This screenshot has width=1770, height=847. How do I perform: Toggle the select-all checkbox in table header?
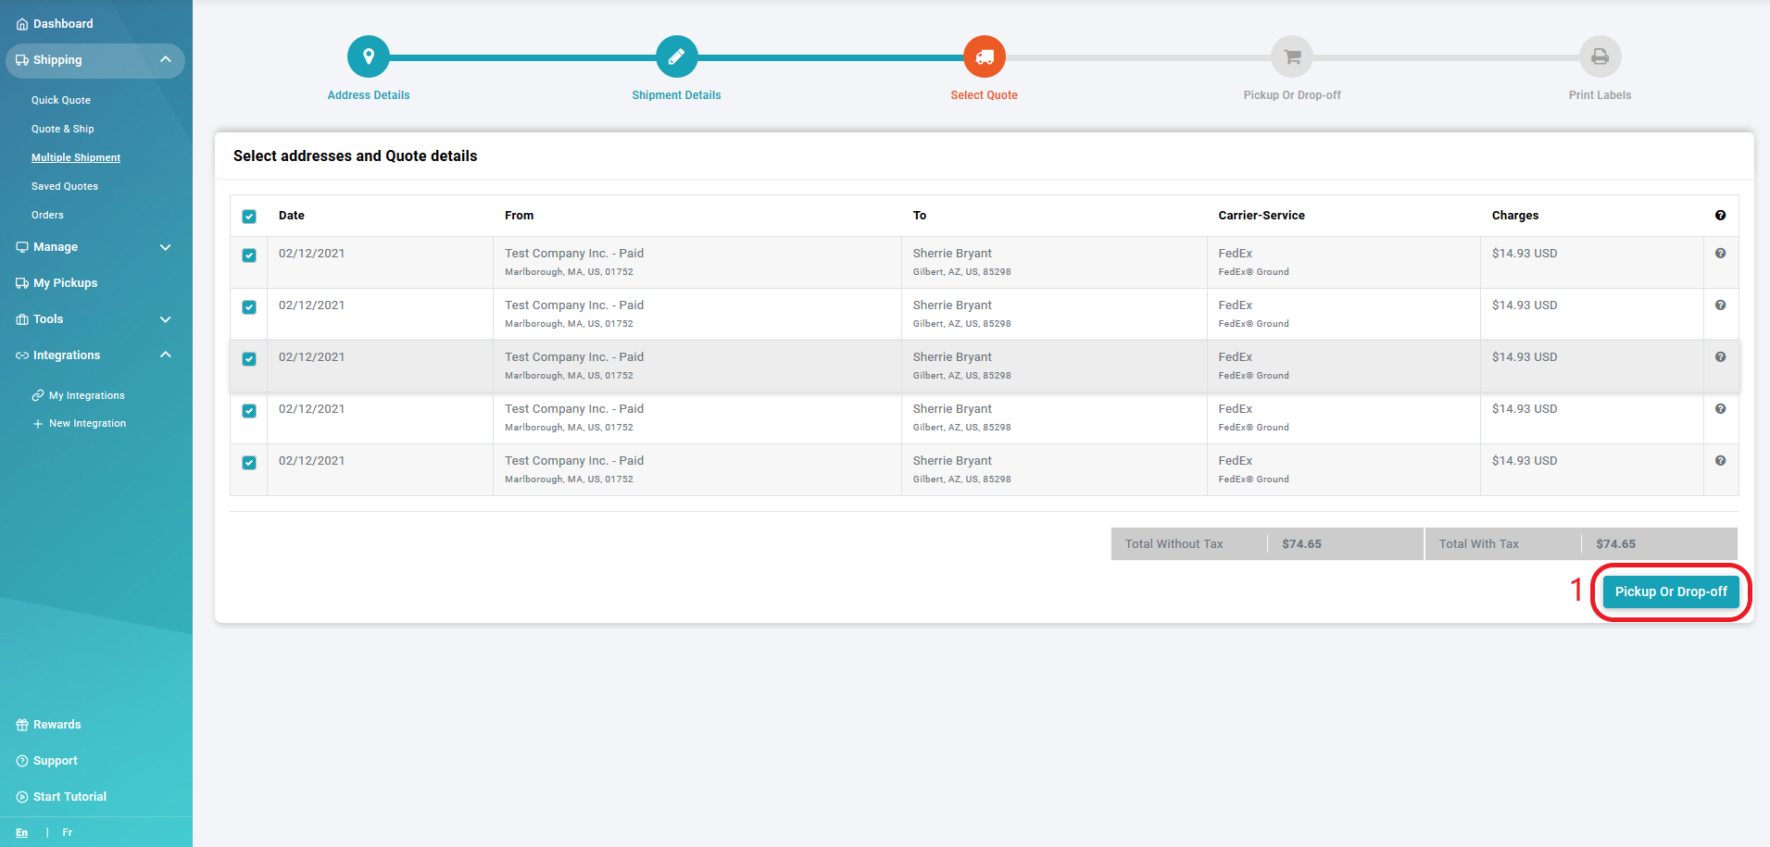coord(249,217)
